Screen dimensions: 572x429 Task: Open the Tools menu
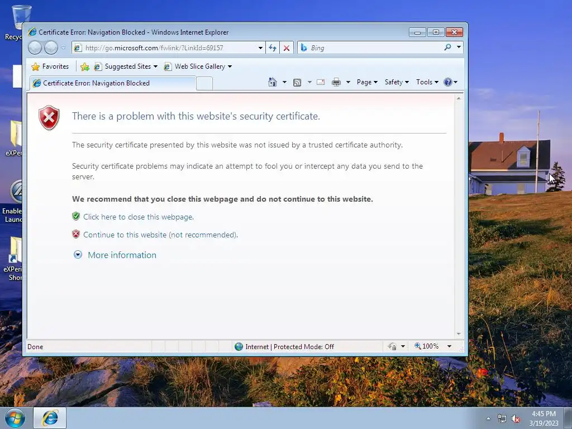pos(427,82)
